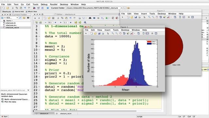Click the cell decrement value field 0.1
The height and width of the screenshot is (118, 209).
(50, 23)
